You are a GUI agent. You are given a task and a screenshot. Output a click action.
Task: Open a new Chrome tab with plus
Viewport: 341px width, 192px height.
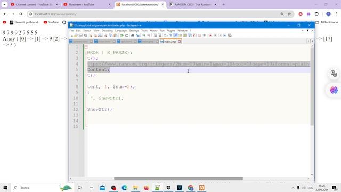pyautogui.click(x=223, y=4)
